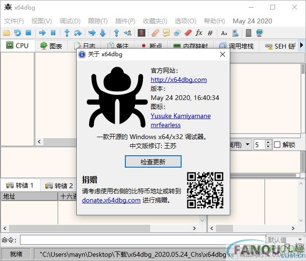Open the 跟踪(T) menu
This screenshot has height=261, width=306.
98,21
